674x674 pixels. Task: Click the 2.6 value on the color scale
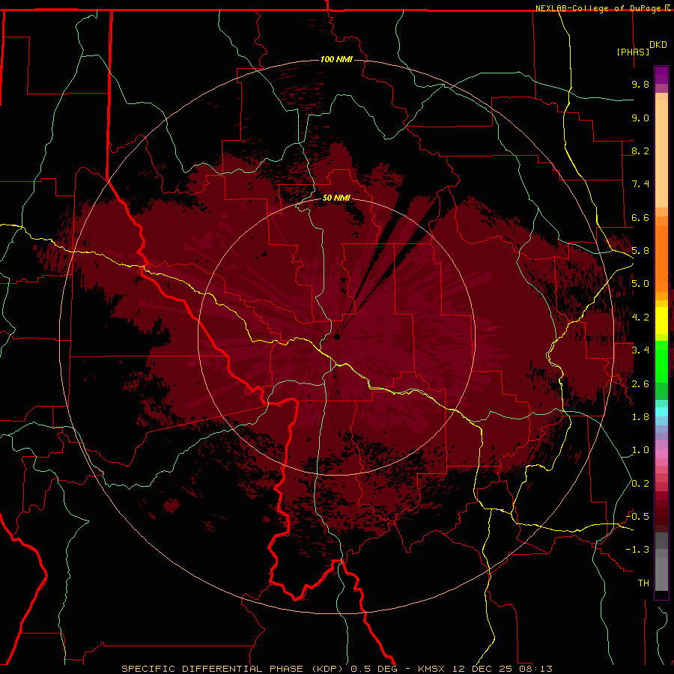[x=640, y=384]
